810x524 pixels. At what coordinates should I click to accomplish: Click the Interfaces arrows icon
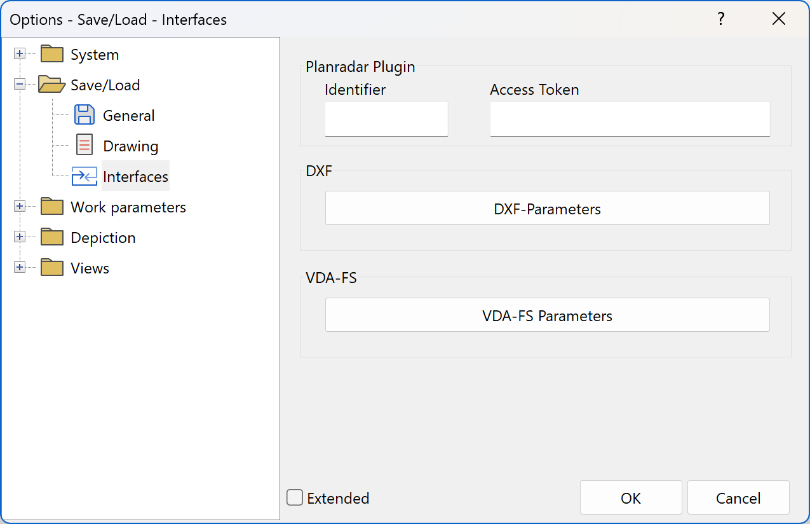pos(84,176)
